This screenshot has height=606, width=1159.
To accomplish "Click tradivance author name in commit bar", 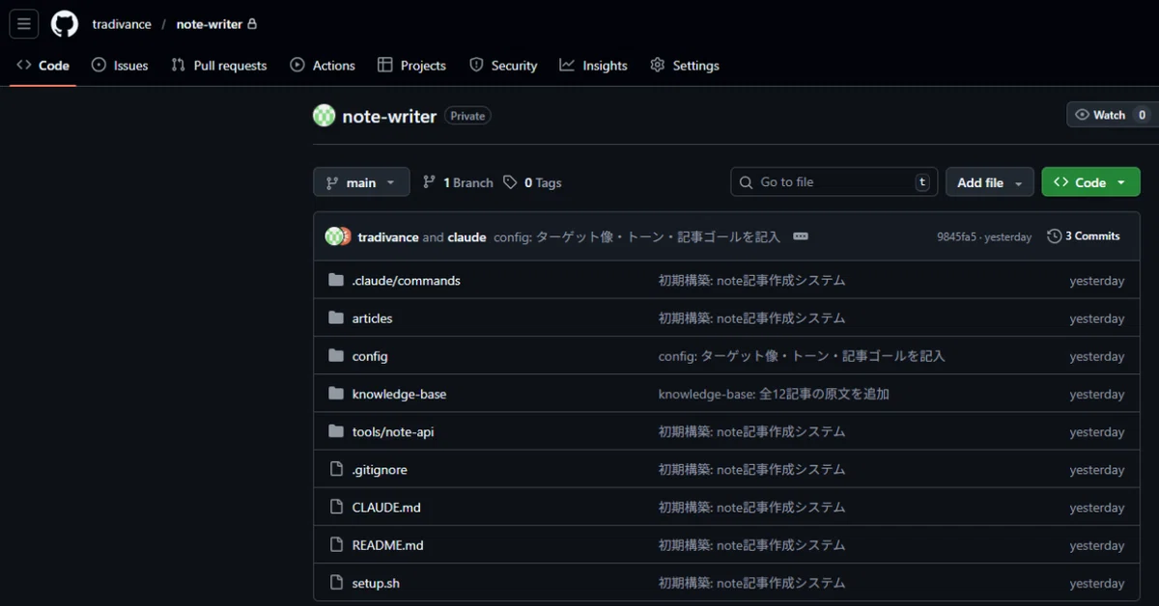I will point(388,236).
